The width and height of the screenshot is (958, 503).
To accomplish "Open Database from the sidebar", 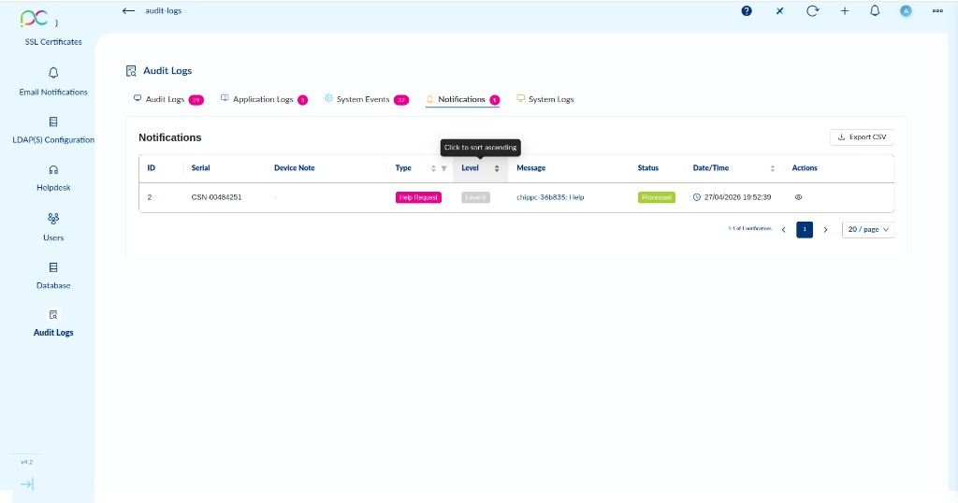I will (53, 275).
